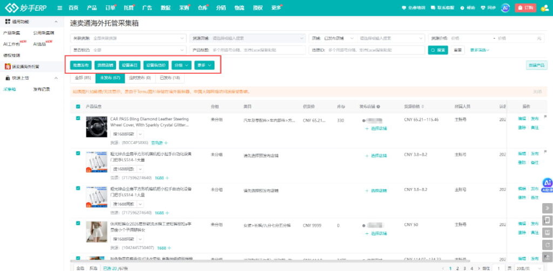553x271 pixels.
Task: Collapse the 通用功能 sidebar section
Action: pos(56,22)
